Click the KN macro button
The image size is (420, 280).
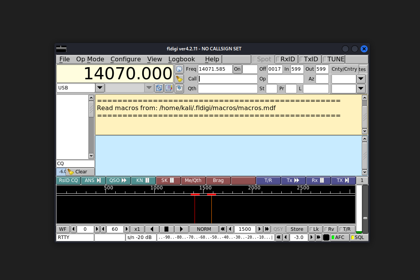[x=143, y=180]
